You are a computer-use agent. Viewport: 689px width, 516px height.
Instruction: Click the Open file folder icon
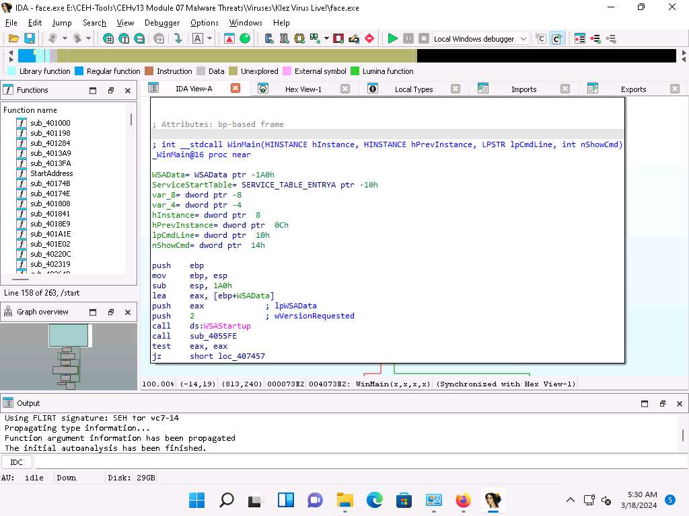[x=13, y=39]
